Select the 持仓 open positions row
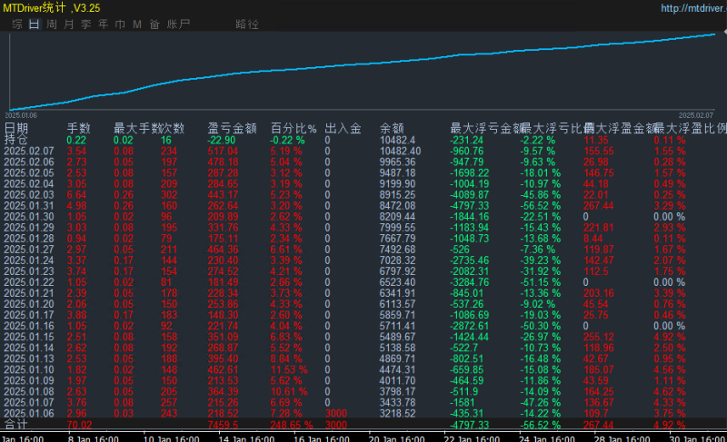Image resolution: width=727 pixels, height=442 pixels. [15, 140]
